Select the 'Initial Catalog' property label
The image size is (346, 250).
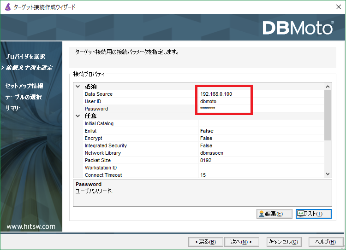99,123
